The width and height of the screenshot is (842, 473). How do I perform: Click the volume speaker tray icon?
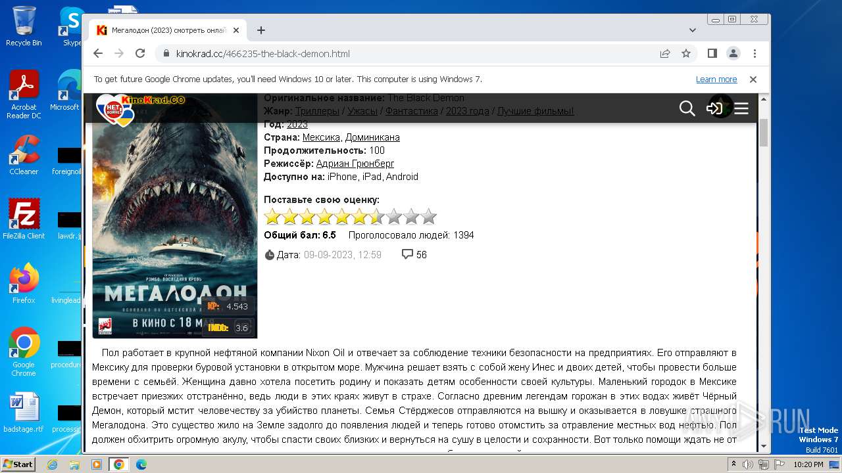point(748,464)
